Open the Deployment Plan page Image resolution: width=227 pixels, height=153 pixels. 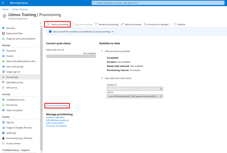pos(14,33)
